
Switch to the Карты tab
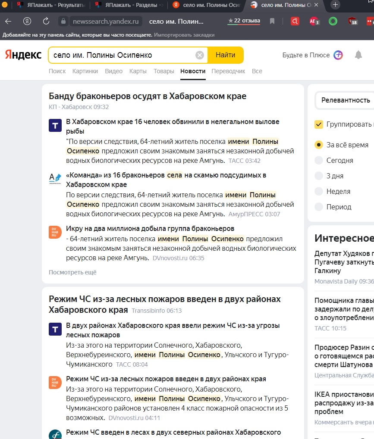[x=138, y=71]
